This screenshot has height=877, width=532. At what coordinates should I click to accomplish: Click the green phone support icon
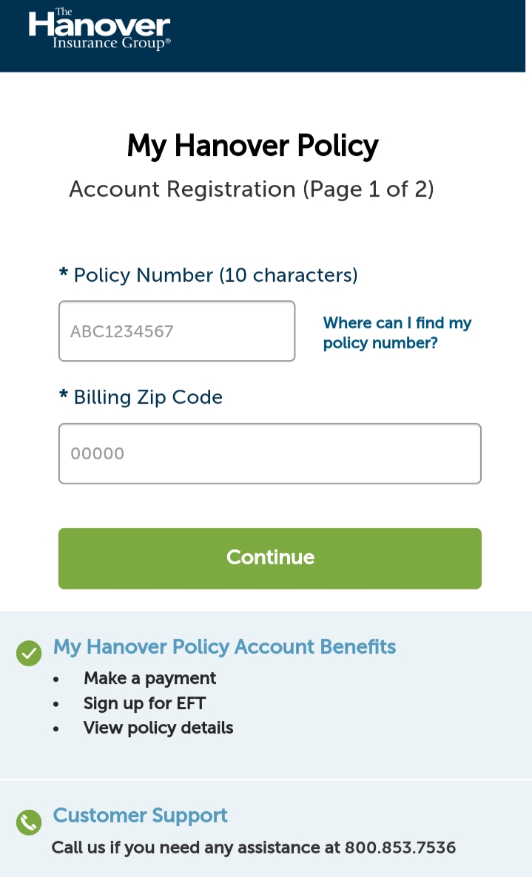point(29,822)
